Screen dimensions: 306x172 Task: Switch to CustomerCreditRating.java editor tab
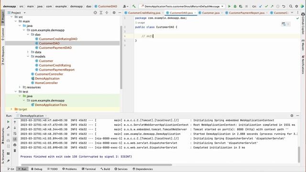[144, 13]
